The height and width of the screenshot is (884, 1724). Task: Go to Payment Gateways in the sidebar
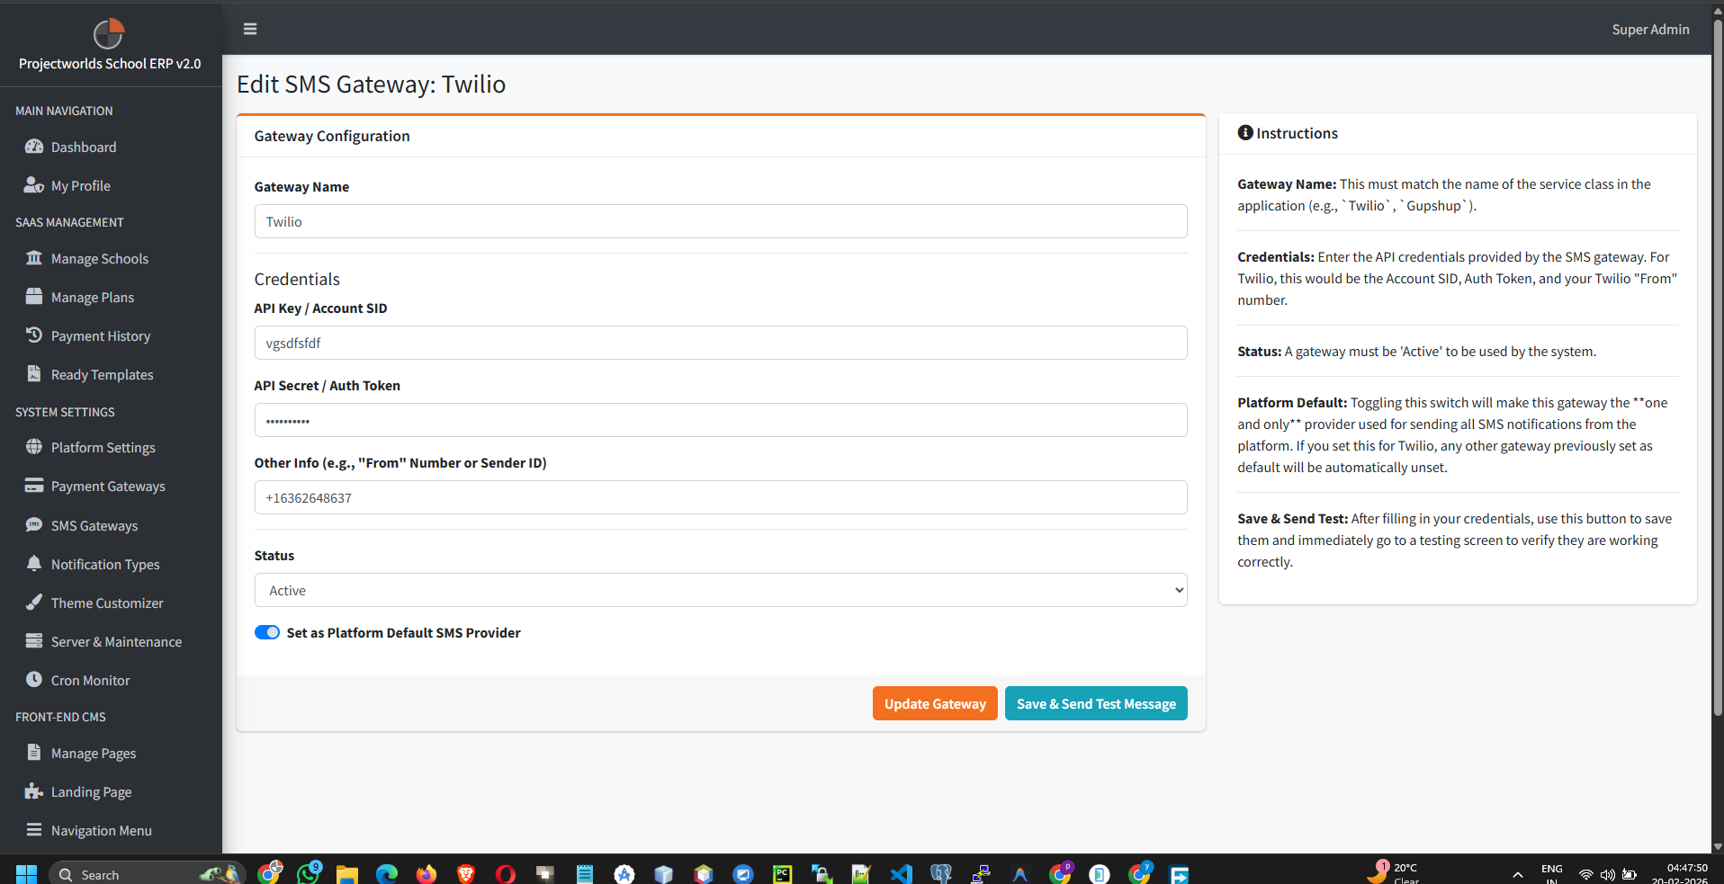click(107, 486)
